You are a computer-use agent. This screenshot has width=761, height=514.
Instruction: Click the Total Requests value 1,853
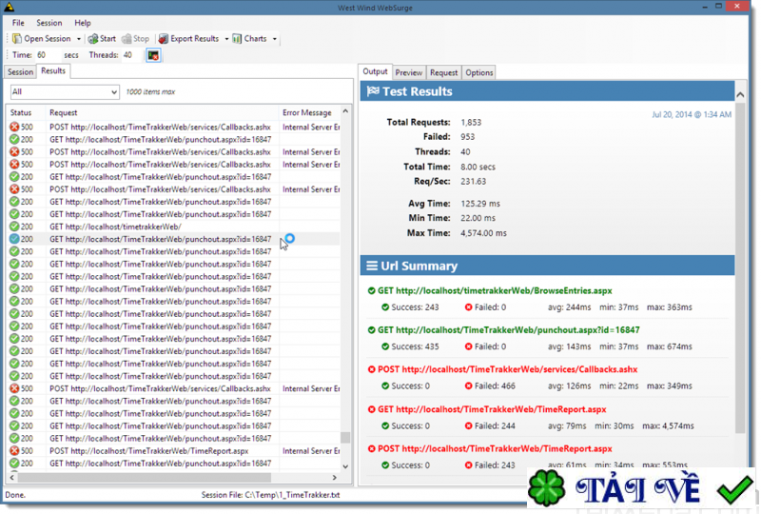(x=471, y=122)
